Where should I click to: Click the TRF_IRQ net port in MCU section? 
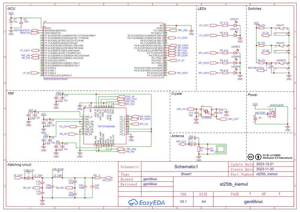172,30
